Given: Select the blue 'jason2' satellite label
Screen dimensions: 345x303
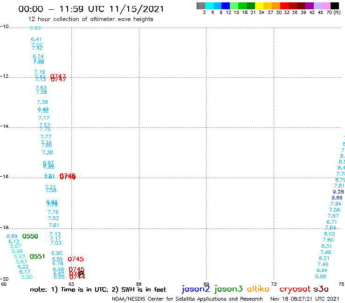Looking at the screenshot, I should pyautogui.click(x=196, y=289).
